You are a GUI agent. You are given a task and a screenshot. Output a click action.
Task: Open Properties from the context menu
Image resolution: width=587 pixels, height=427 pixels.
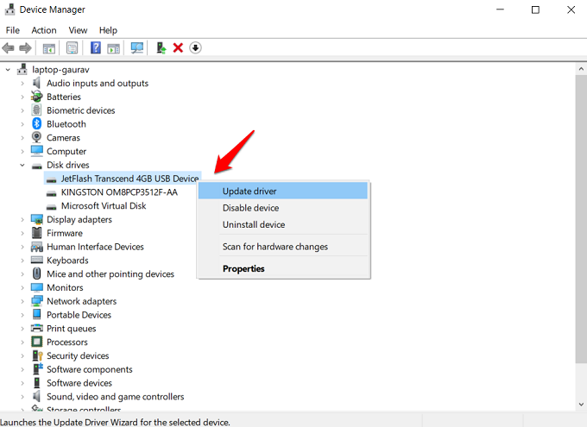(283, 268)
